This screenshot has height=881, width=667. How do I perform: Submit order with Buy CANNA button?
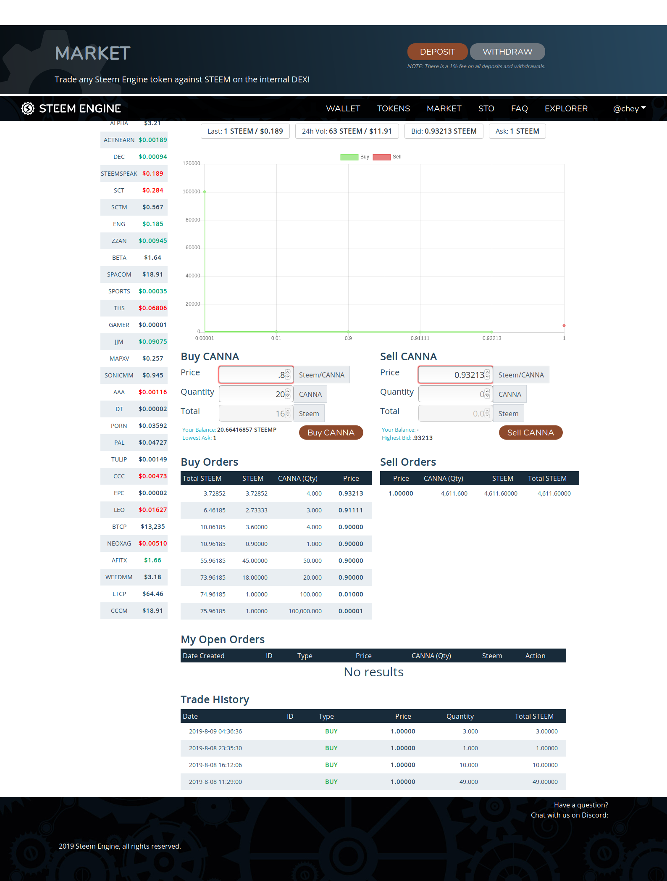(x=331, y=433)
